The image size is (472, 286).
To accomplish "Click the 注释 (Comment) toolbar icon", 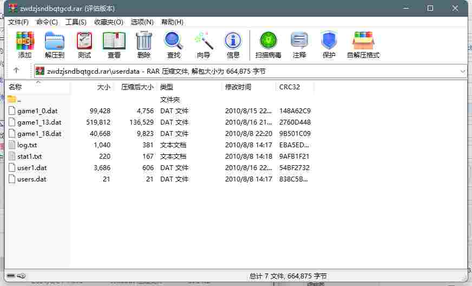I will point(299,41).
